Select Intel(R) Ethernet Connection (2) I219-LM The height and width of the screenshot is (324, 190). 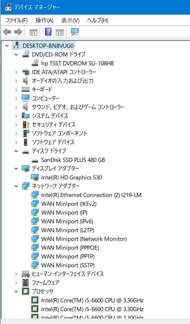pyautogui.click(x=91, y=195)
